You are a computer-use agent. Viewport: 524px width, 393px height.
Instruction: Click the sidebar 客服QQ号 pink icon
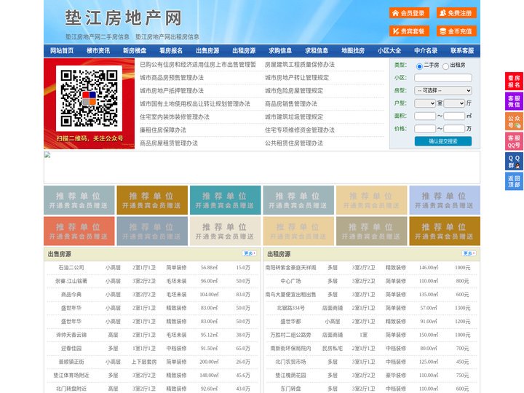(x=514, y=141)
